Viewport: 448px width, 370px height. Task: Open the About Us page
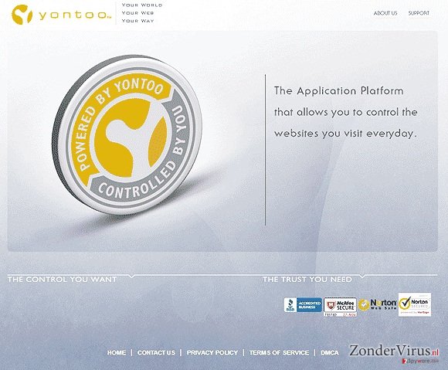click(x=385, y=13)
